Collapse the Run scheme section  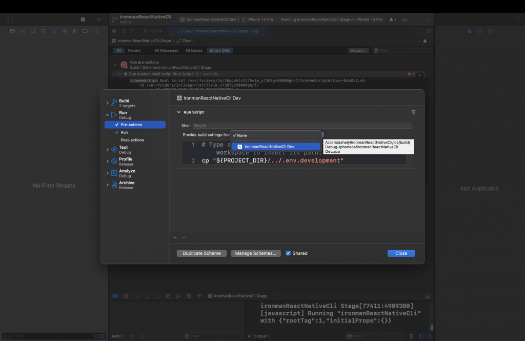tap(108, 115)
